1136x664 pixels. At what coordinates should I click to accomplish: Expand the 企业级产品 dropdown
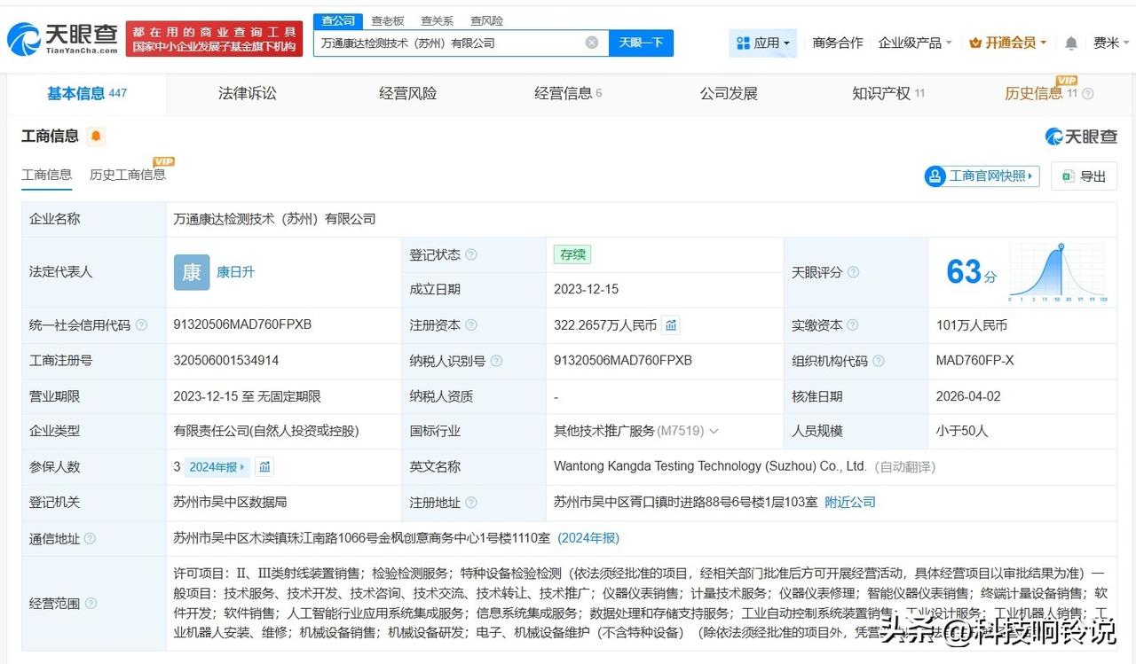tap(915, 43)
